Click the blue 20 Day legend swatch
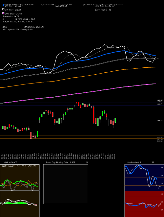Viewport: 164px width, 217px height. point(4,6)
